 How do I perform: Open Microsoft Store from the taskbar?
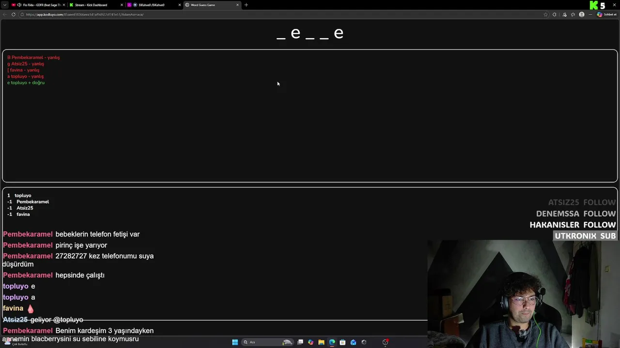[342, 342]
